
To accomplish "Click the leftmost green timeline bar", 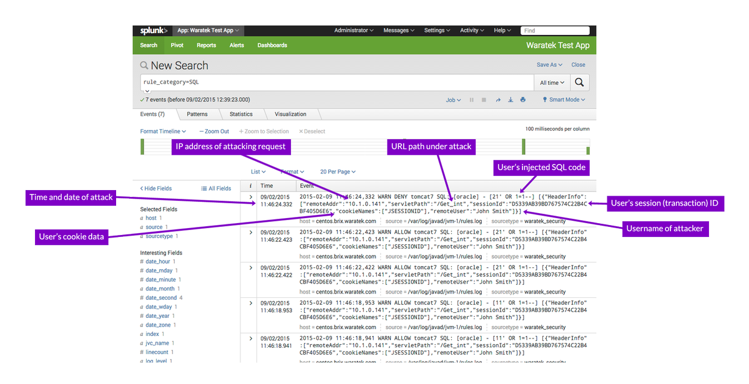I will pyautogui.click(x=142, y=146).
